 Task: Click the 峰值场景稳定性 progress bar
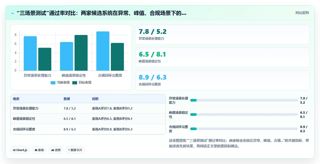pos(244,115)
